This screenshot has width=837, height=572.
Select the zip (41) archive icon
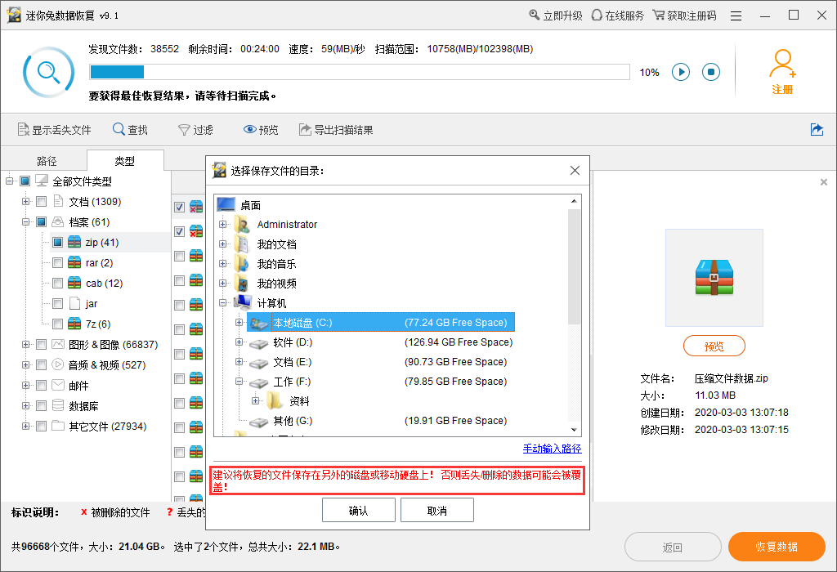(74, 242)
